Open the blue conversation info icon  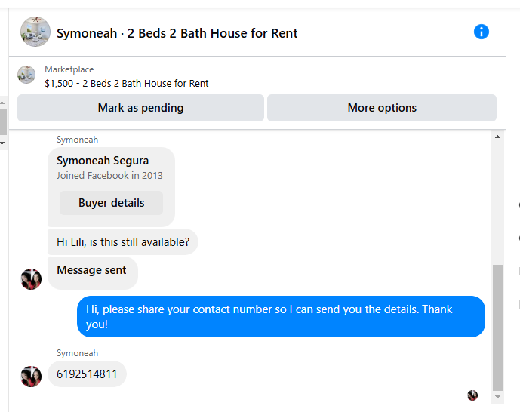[x=481, y=32]
